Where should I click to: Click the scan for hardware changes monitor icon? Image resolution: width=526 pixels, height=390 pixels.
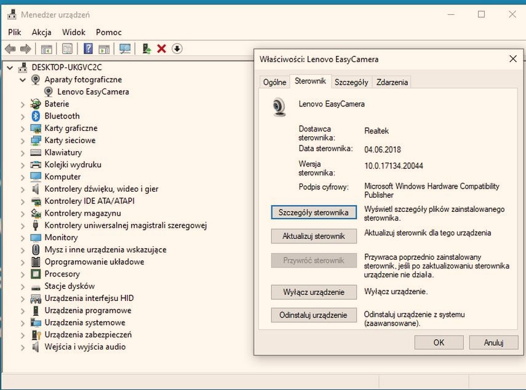(125, 49)
